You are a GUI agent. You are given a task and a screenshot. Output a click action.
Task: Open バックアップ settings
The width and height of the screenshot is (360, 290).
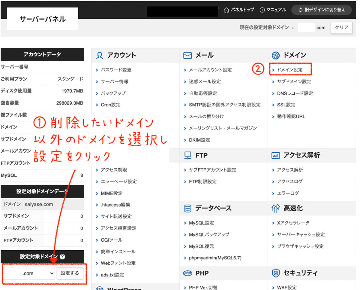(113, 93)
